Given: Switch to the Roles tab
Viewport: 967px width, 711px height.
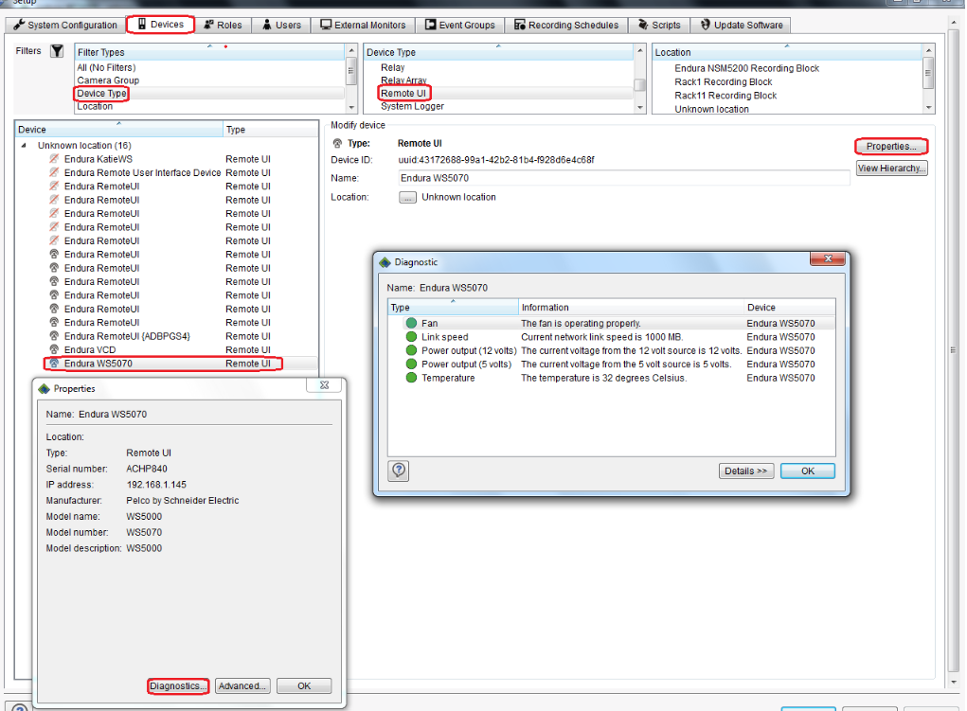Looking at the screenshot, I should click(x=224, y=25).
